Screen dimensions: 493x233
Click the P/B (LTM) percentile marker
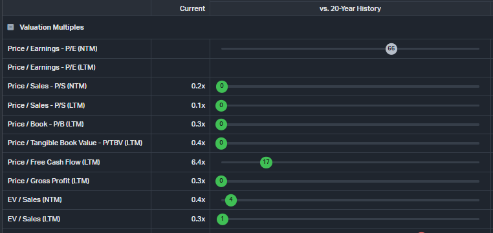[x=221, y=125]
